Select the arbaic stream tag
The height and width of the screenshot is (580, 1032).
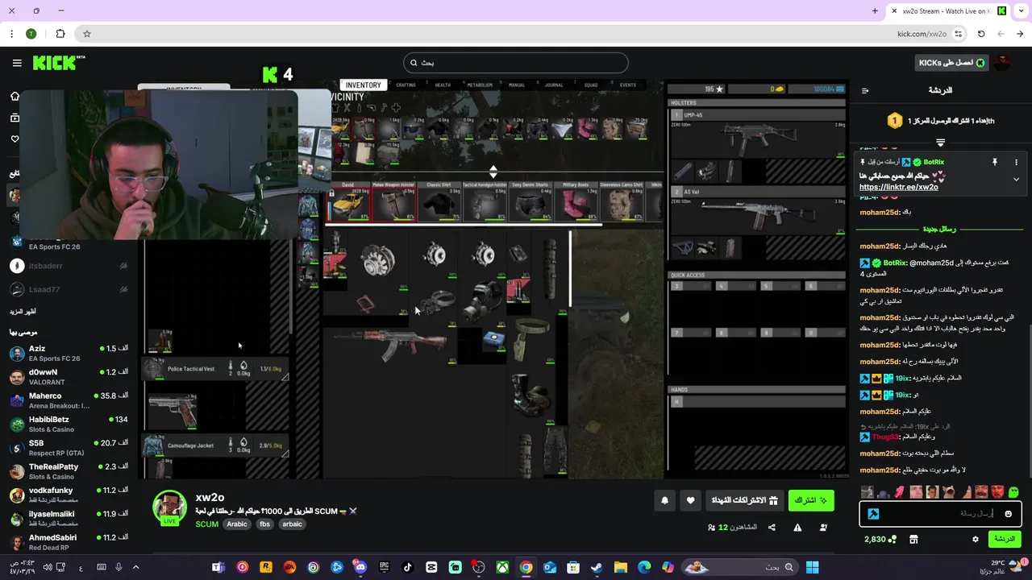click(292, 524)
